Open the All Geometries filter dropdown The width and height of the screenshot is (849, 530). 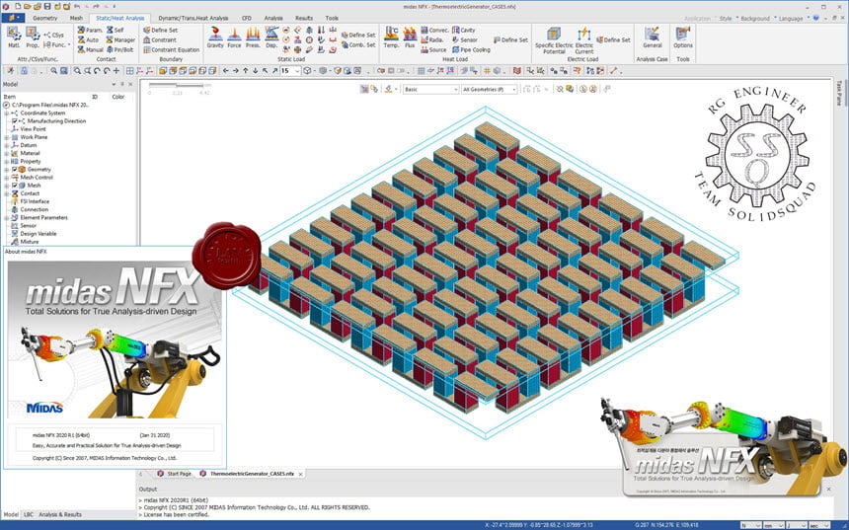click(489, 90)
